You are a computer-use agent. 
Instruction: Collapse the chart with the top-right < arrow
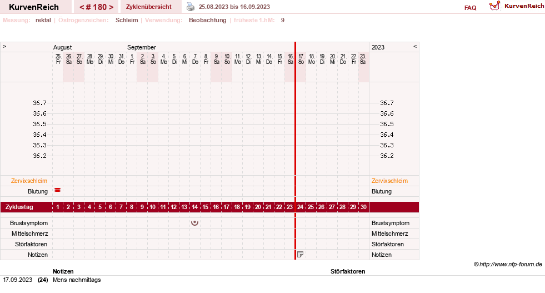tap(414, 46)
